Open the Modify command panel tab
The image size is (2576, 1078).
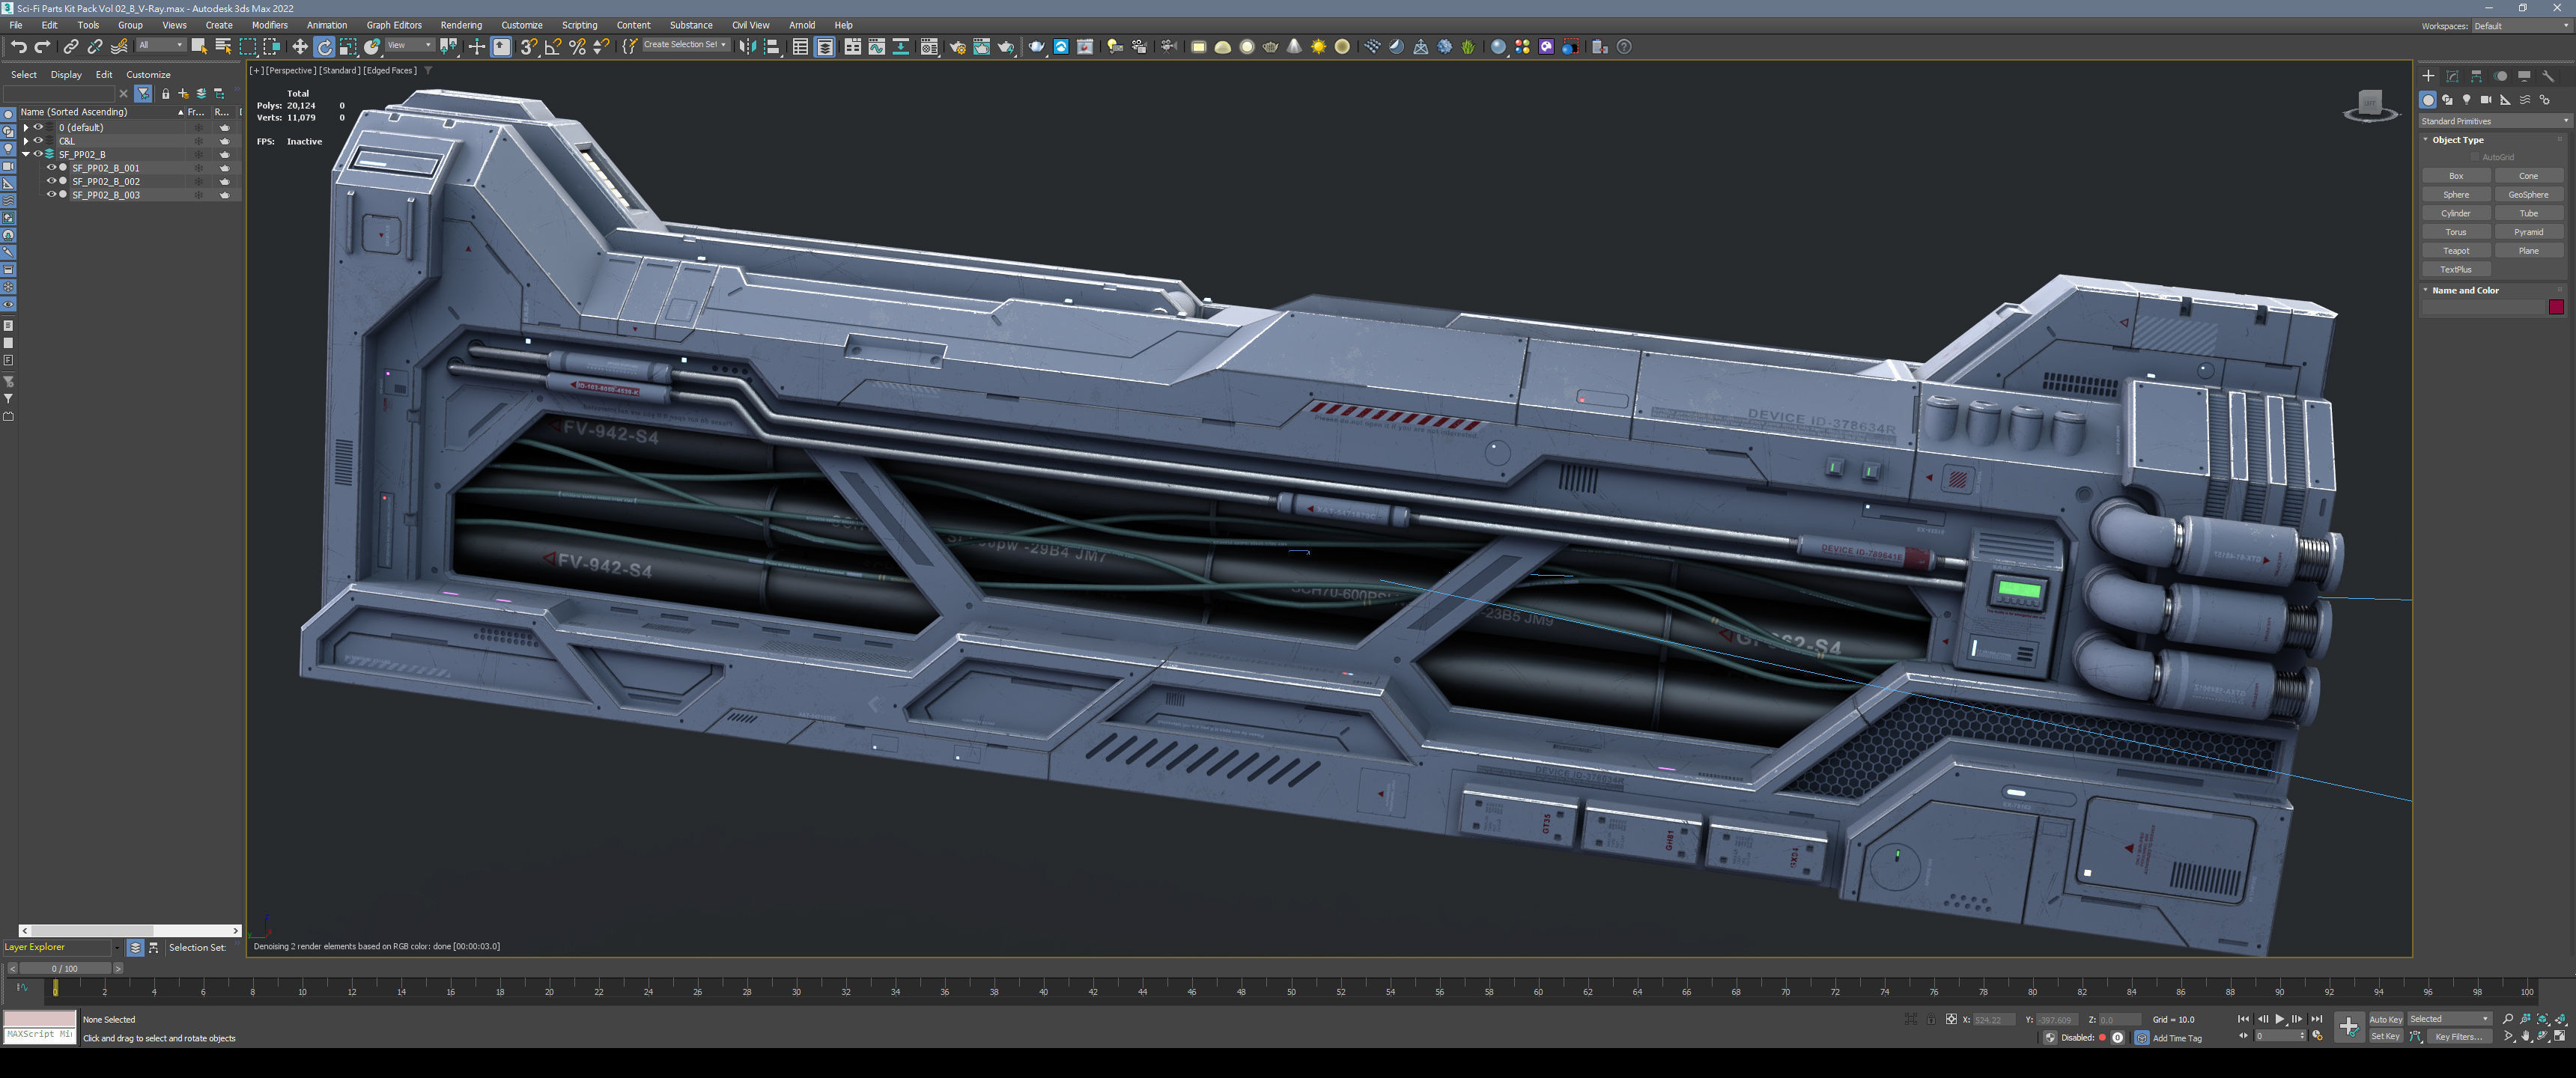[2452, 76]
